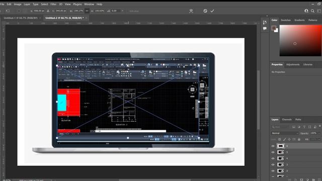Hide layer 5 with its eye icon
Viewport: 322px width, 181px height.
(x=273, y=152)
